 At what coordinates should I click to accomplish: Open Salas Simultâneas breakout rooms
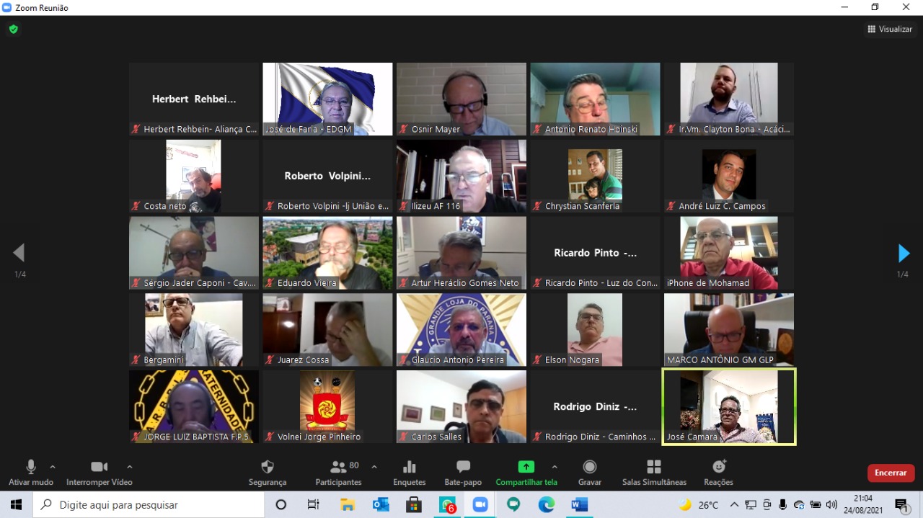coord(654,468)
